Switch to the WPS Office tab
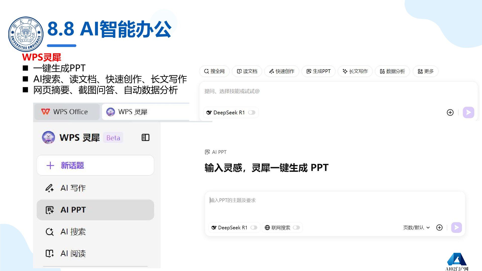Viewport: 482px width, 271px height. [x=67, y=112]
